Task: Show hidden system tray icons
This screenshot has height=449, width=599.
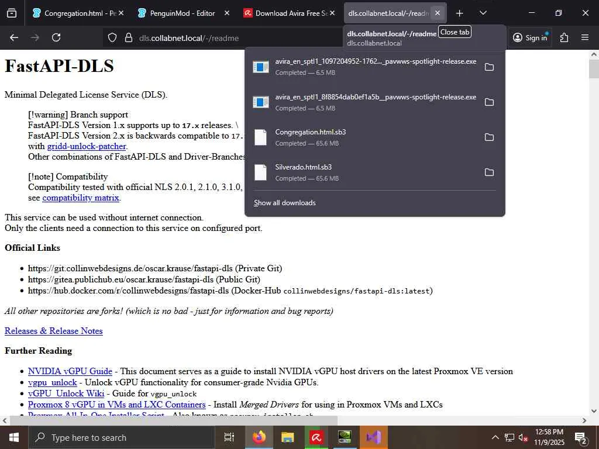Action: [x=495, y=437]
